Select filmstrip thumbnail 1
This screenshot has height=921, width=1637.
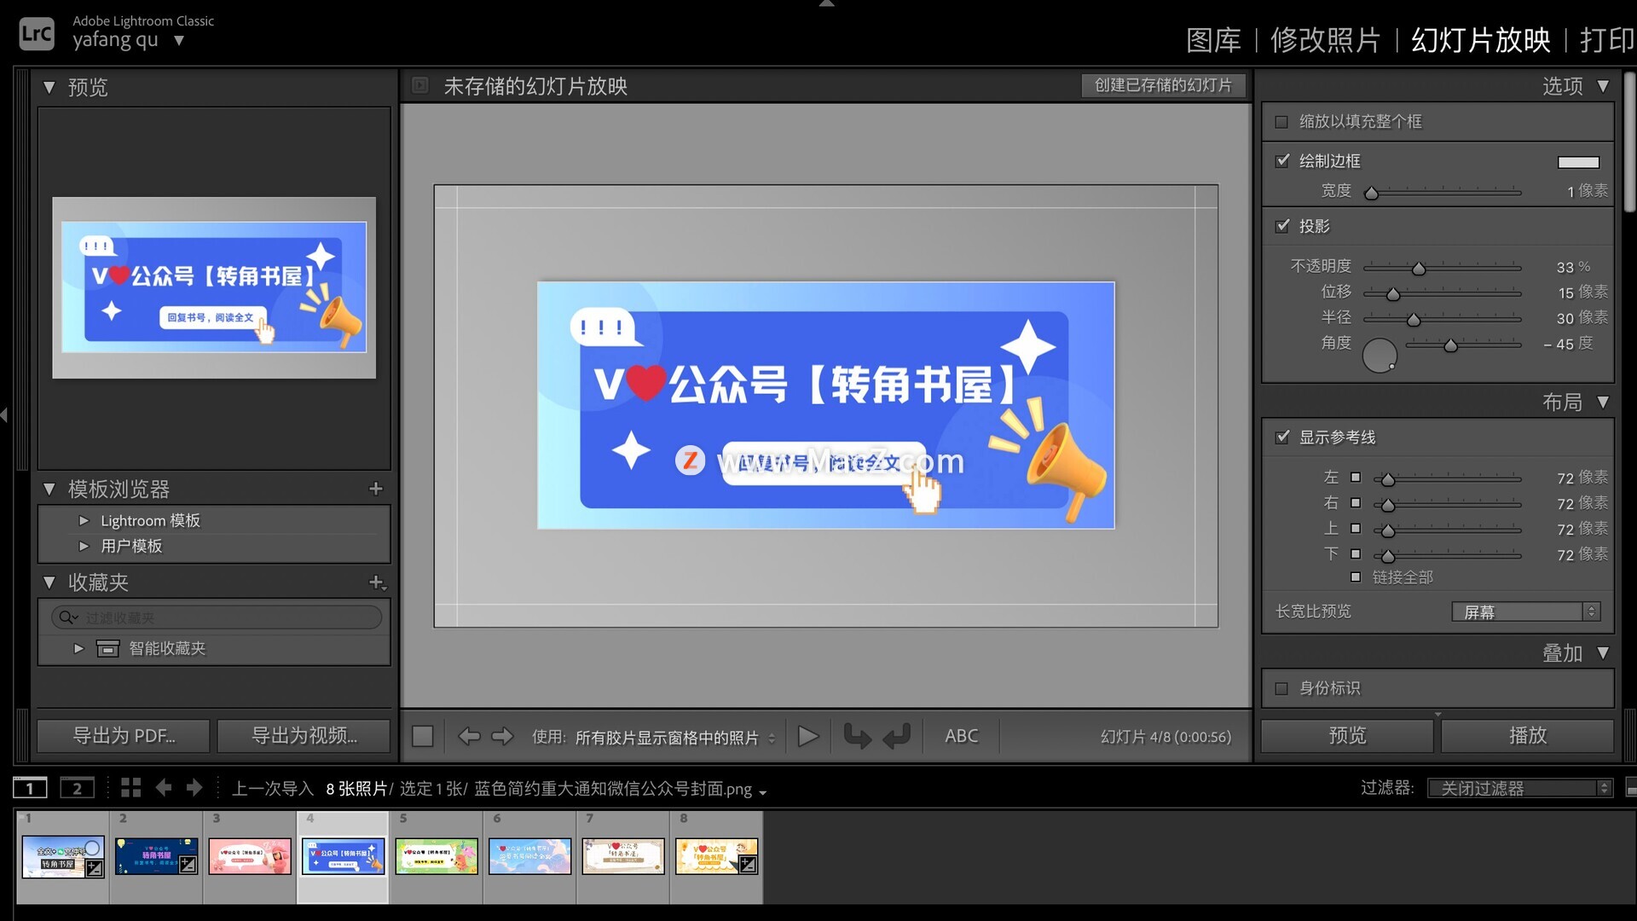pos(63,856)
